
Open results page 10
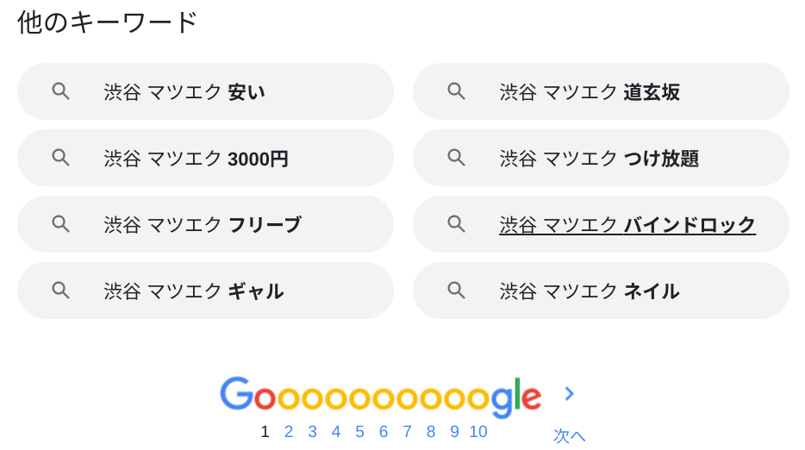pyautogui.click(x=478, y=432)
